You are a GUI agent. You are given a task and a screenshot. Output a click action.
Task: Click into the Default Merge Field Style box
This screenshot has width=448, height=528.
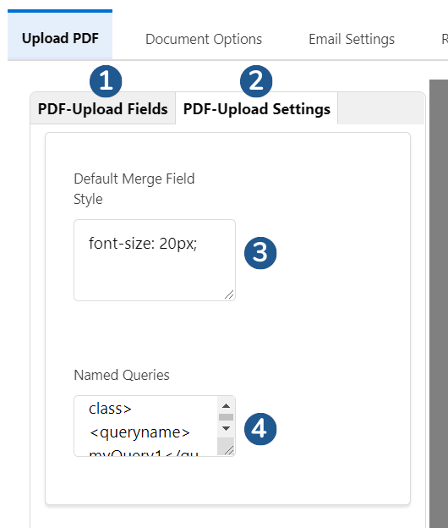point(155,260)
